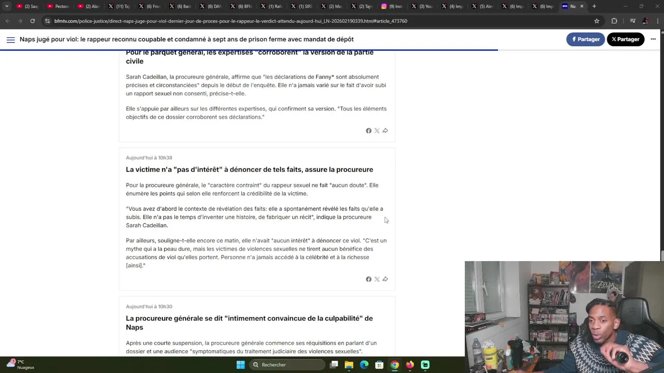The height and width of the screenshot is (373, 664).
Task: Share article via the blue Facebook Partager button
Action: click(x=585, y=39)
